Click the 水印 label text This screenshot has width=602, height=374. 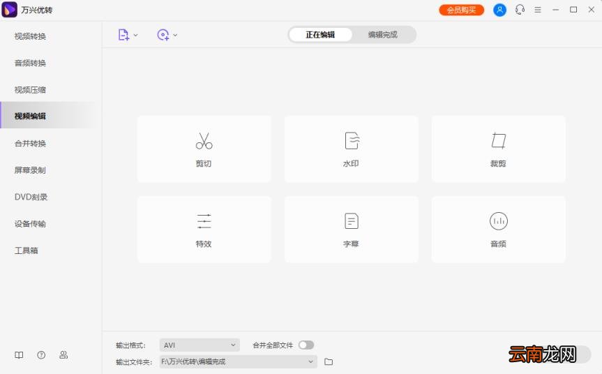(x=351, y=163)
